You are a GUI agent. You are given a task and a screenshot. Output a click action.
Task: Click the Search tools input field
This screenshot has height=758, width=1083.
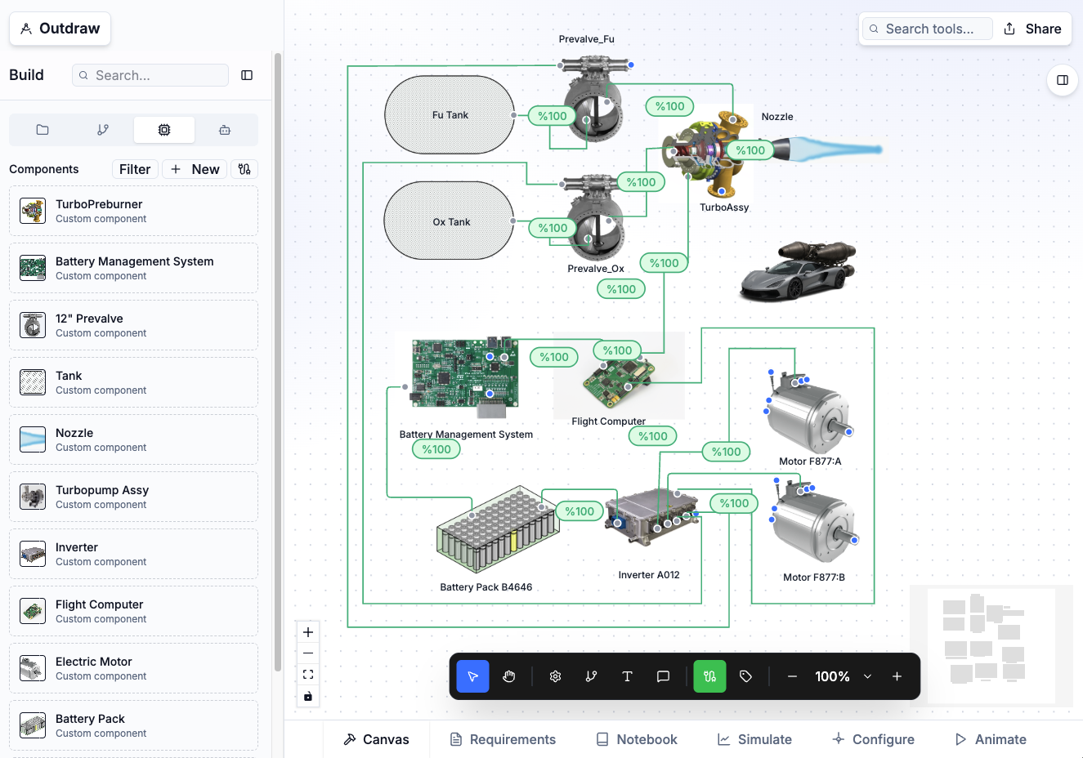[929, 29]
